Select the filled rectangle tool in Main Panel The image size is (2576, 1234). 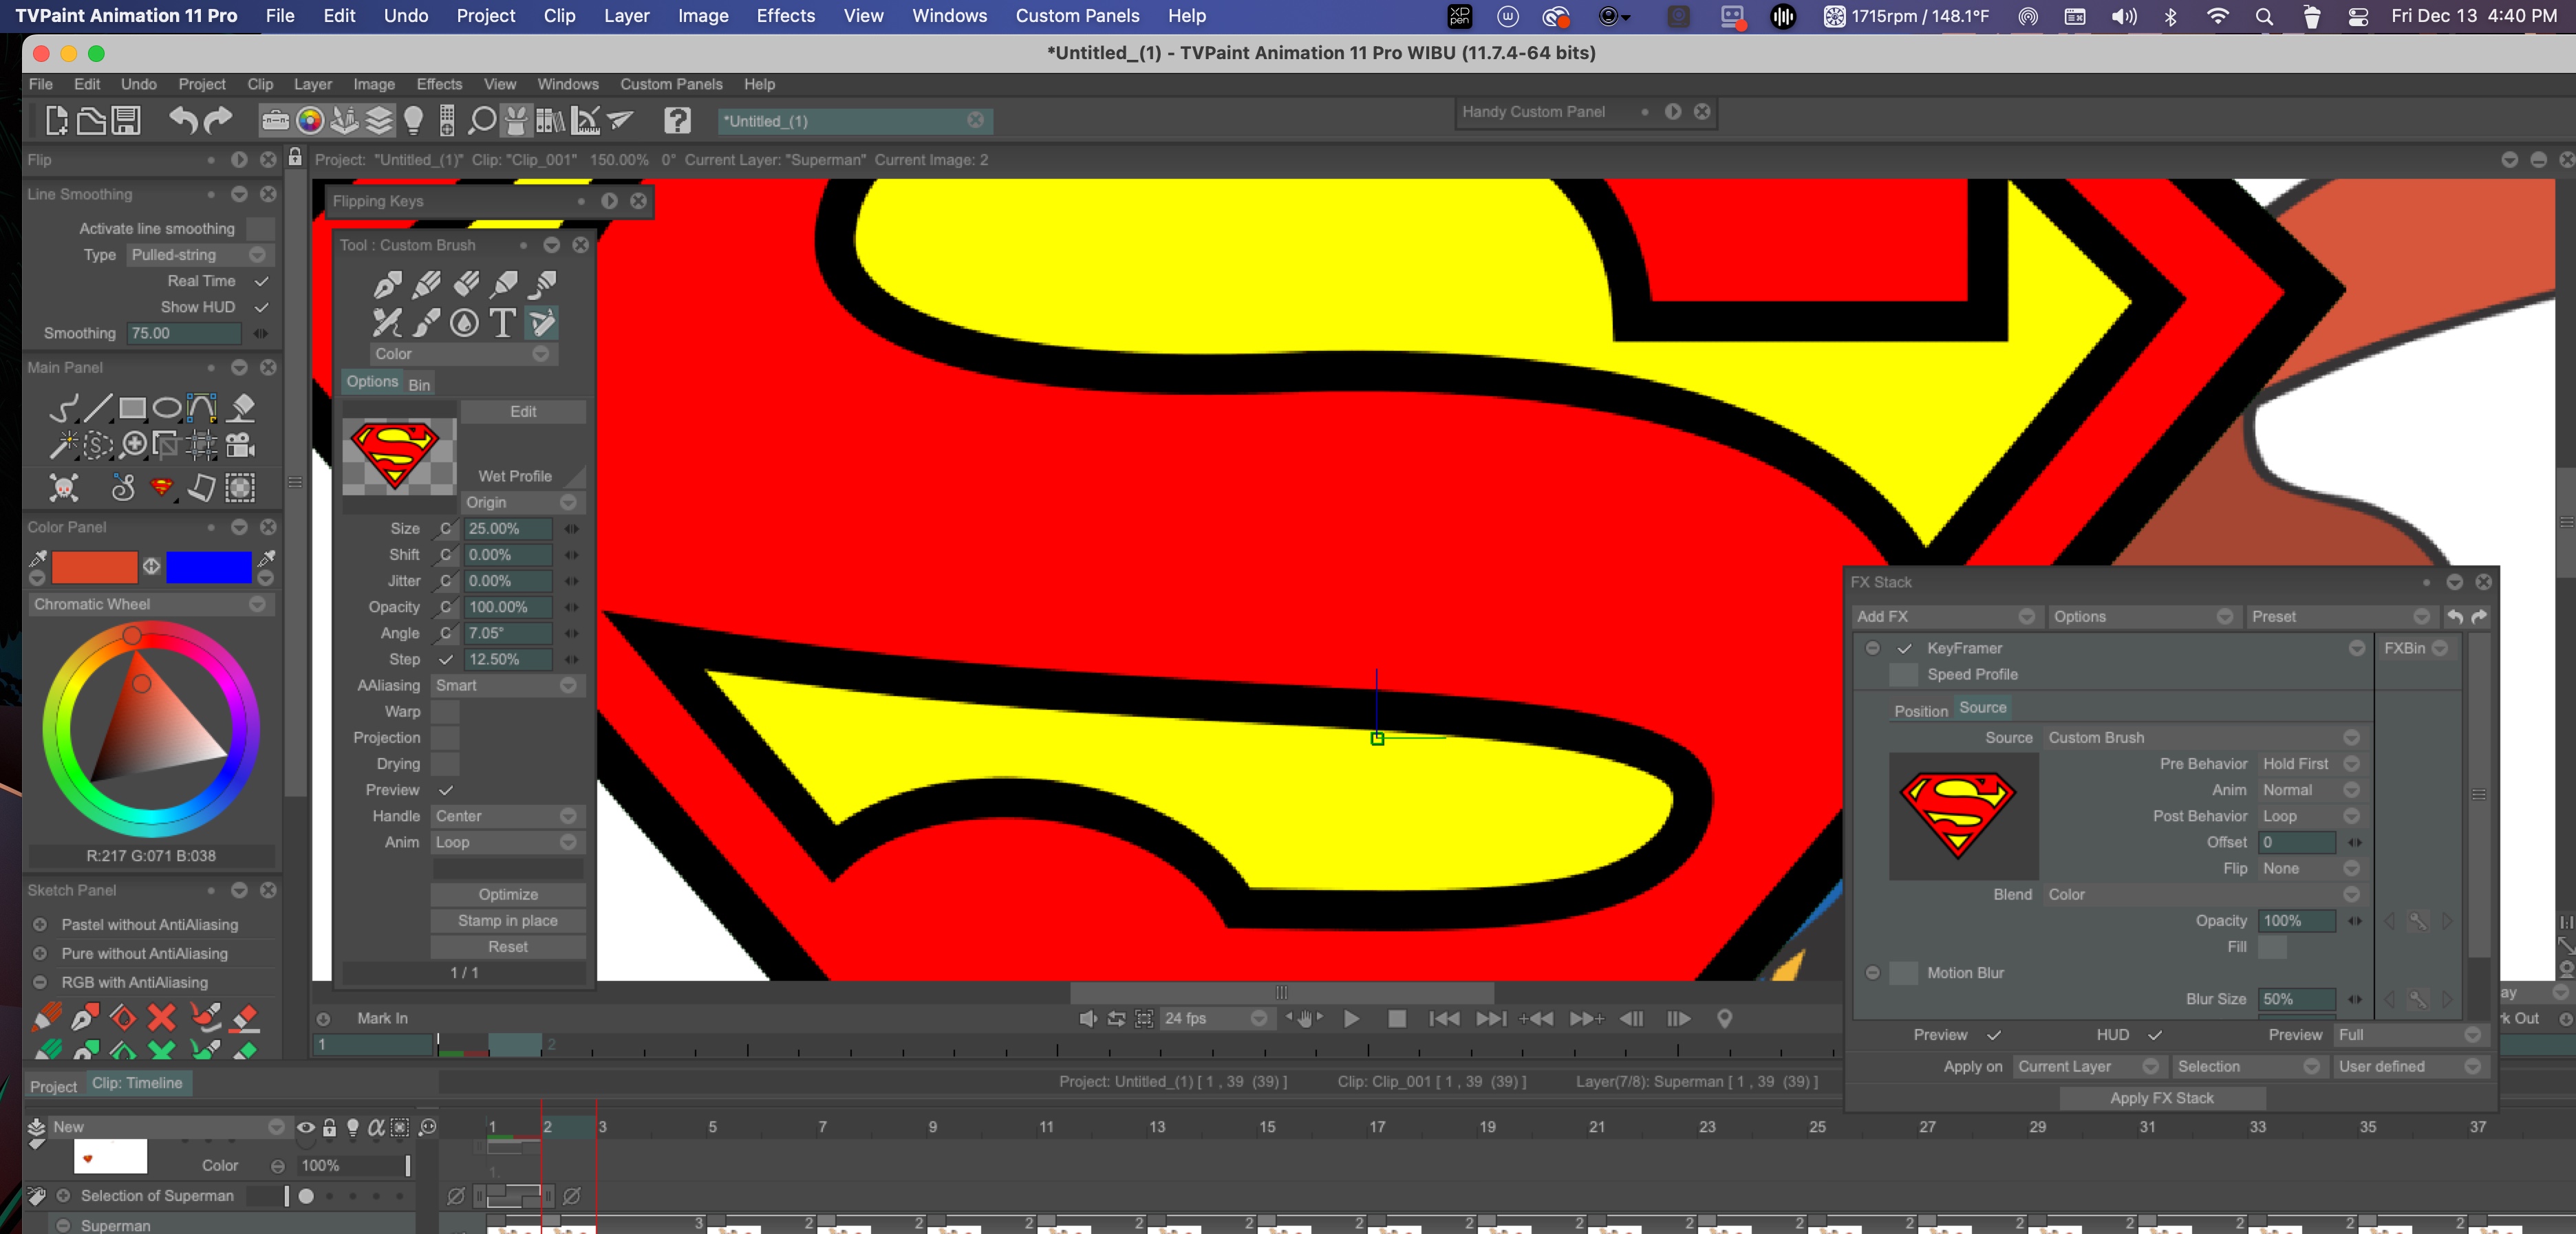pos(132,408)
